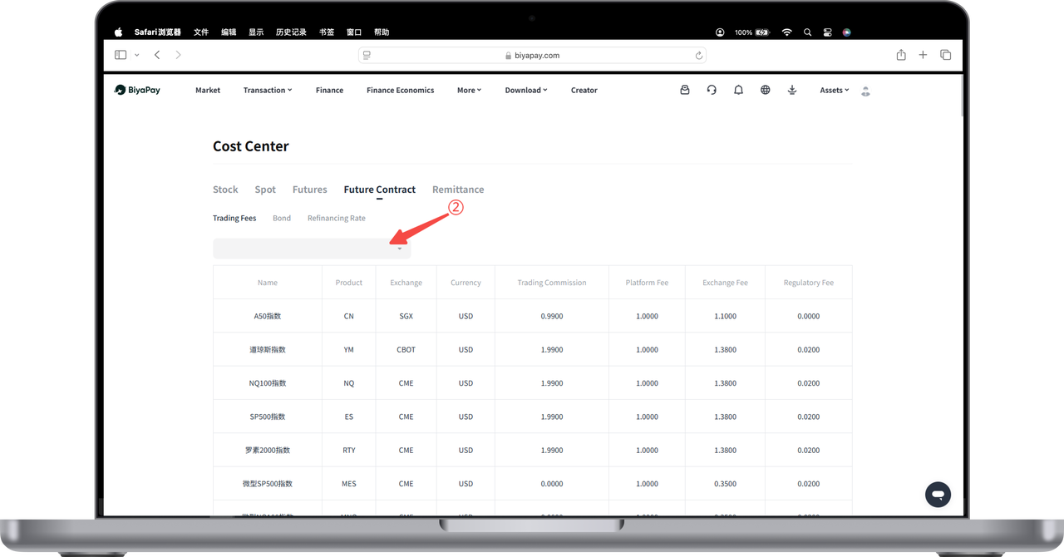Open the Finance Economics link
Image resolution: width=1064 pixels, height=557 pixels.
[x=400, y=91]
